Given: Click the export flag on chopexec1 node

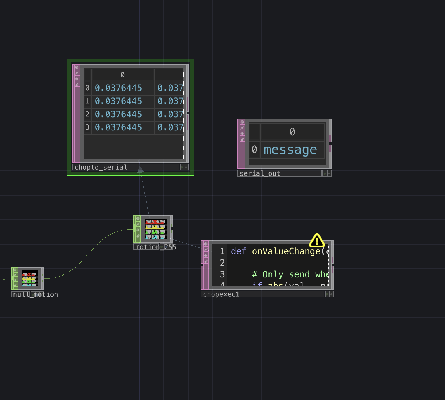Looking at the screenshot, I should coord(206,255).
